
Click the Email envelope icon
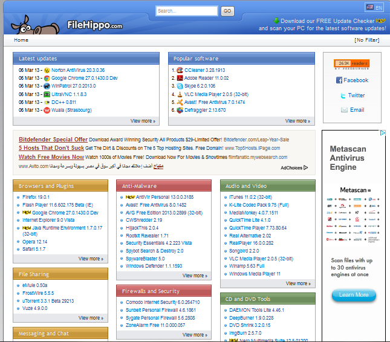344,110
